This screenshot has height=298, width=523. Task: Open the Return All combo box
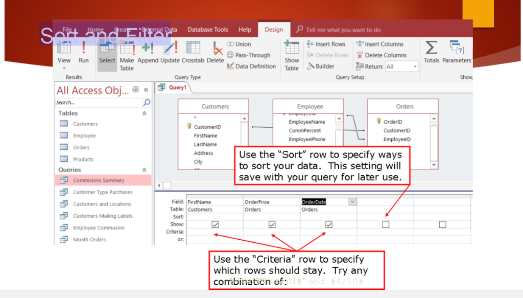click(401, 66)
